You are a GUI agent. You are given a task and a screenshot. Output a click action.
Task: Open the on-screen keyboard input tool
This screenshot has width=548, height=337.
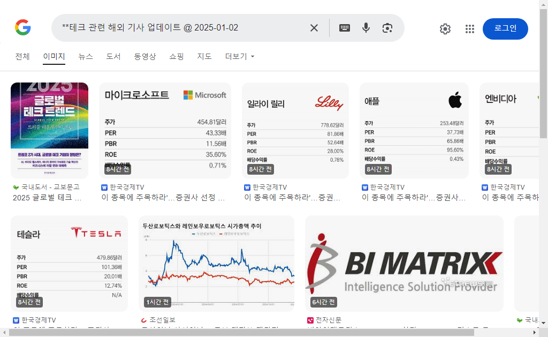345,28
